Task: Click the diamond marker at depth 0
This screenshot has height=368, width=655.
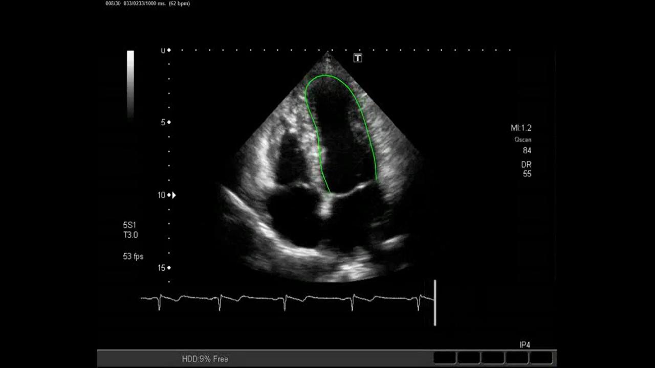Action: click(x=169, y=50)
